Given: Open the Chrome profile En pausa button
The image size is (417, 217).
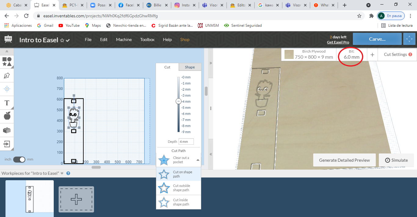Looking at the screenshot, I should click(391, 16).
